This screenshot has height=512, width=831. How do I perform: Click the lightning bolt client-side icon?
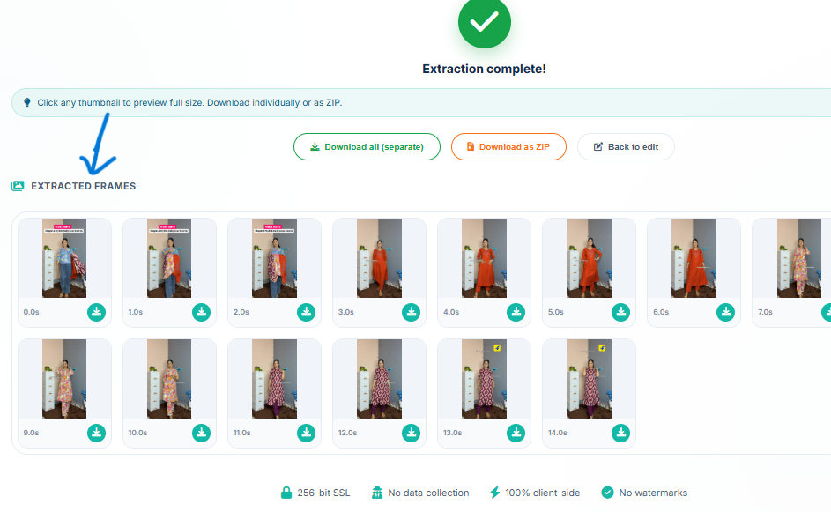(497, 493)
